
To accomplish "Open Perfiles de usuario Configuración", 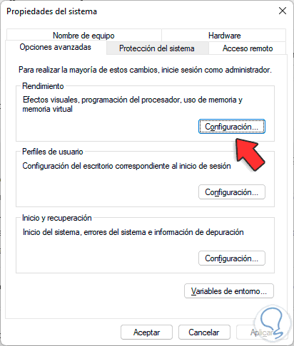I will 232,192.
